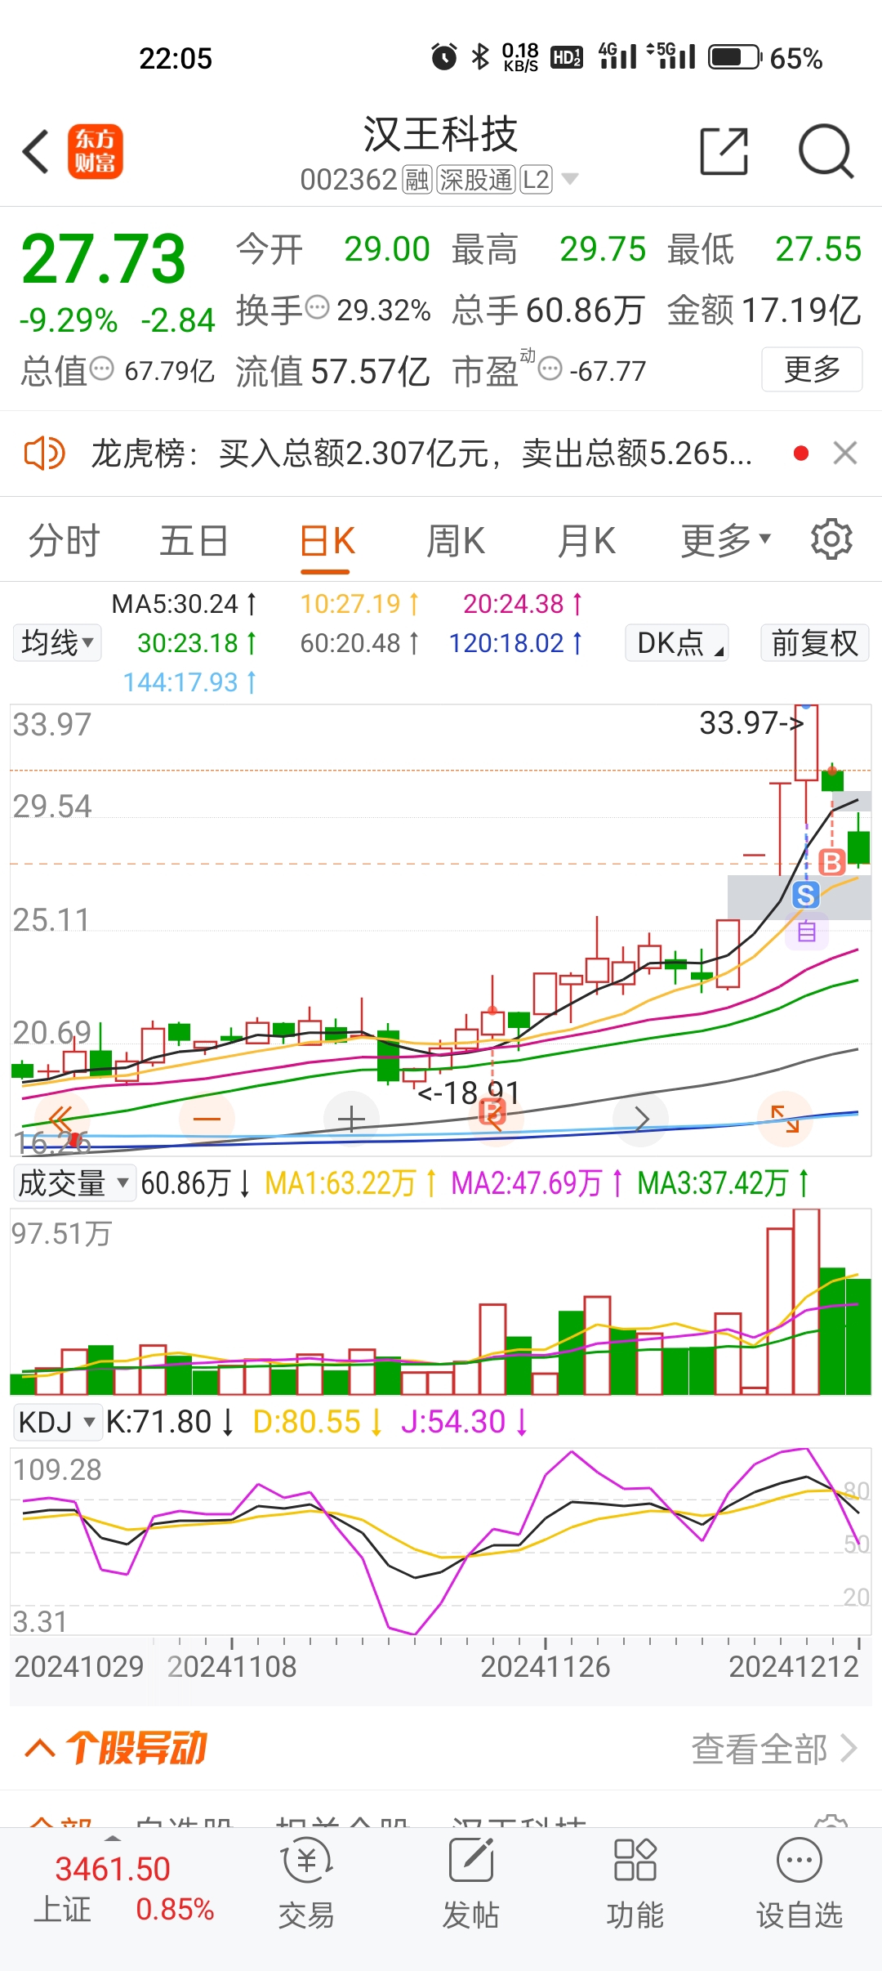
Task: Tap the alarm clock status icon
Action: (x=444, y=57)
